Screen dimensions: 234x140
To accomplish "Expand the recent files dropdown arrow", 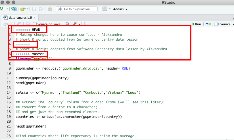I will click(x=28, y=9).
